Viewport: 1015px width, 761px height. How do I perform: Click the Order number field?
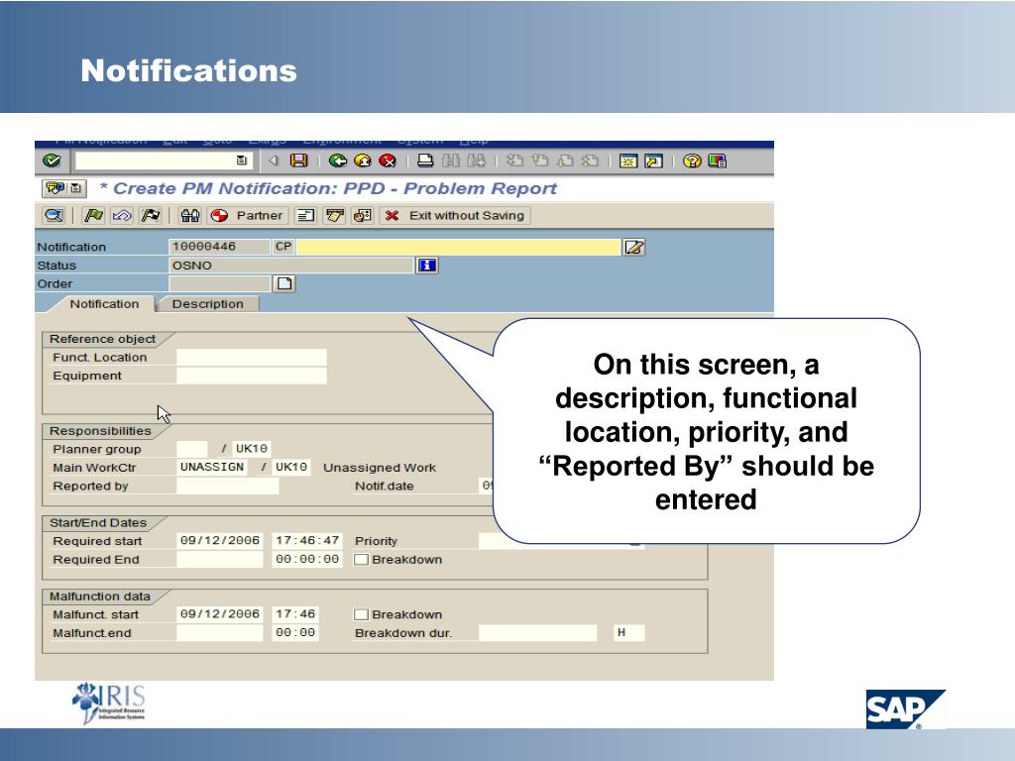(x=219, y=283)
